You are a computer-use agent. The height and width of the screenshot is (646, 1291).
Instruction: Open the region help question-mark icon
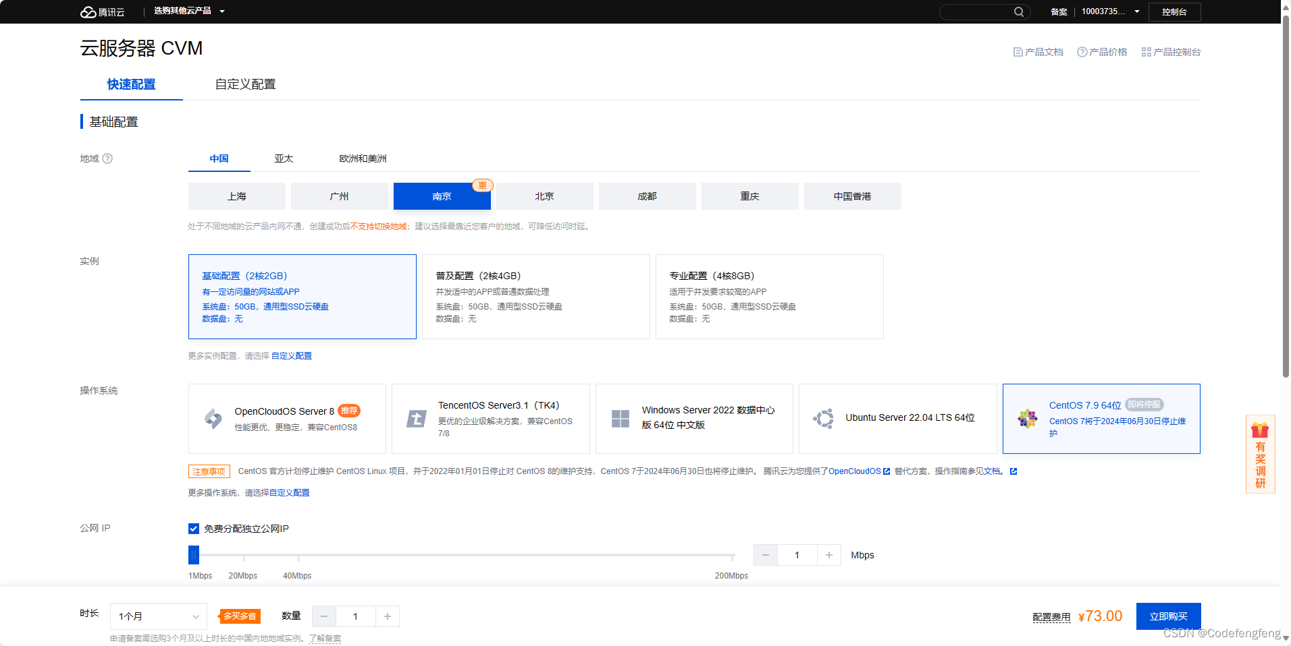tap(107, 158)
